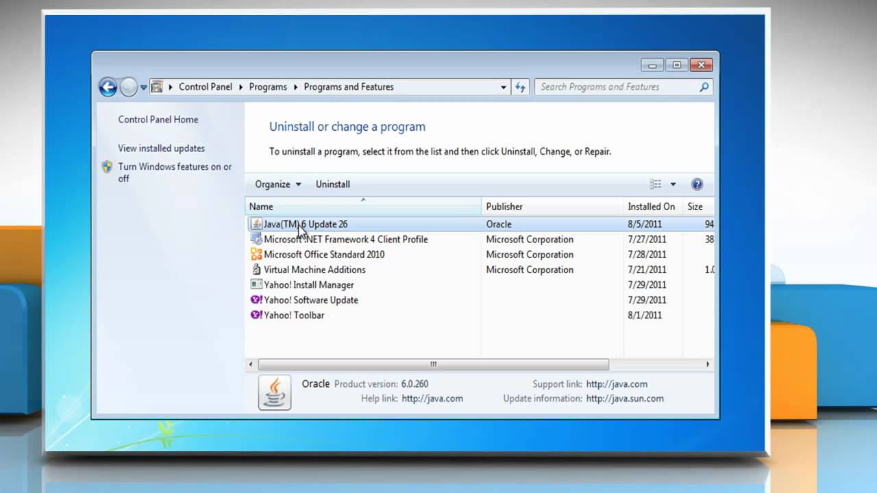Viewport: 877px width, 493px height.
Task: Minimize the Programs and Features window
Action: pyautogui.click(x=652, y=65)
